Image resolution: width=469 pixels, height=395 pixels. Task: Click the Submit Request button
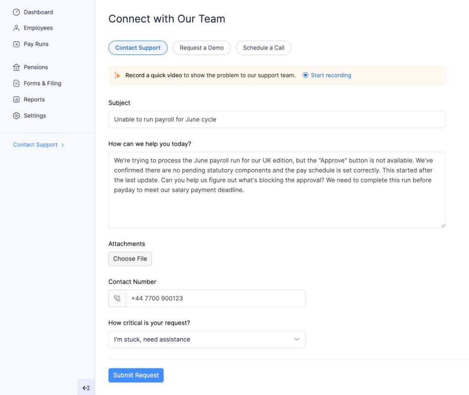[x=136, y=375]
